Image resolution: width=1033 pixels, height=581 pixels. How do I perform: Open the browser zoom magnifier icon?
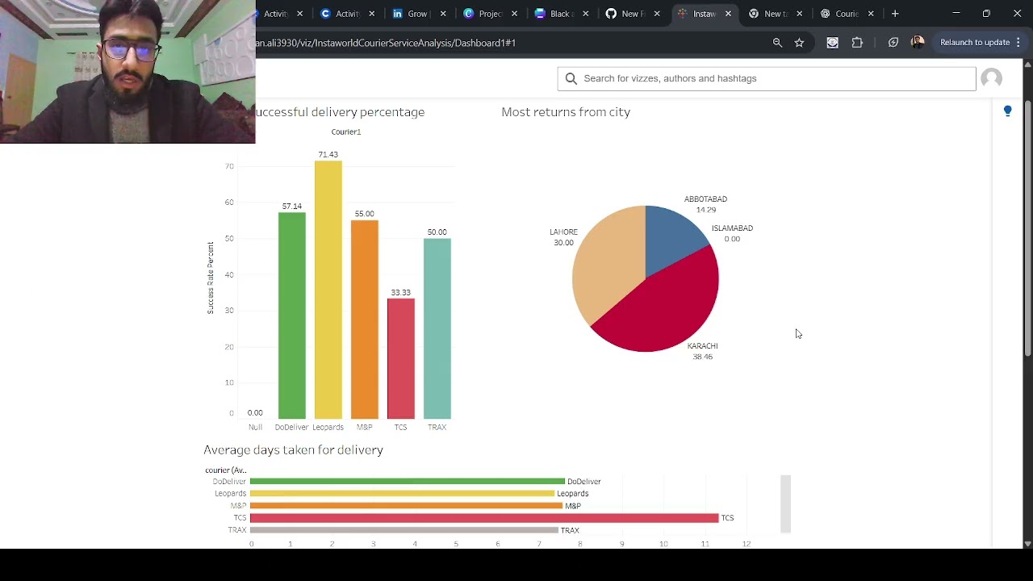point(777,43)
